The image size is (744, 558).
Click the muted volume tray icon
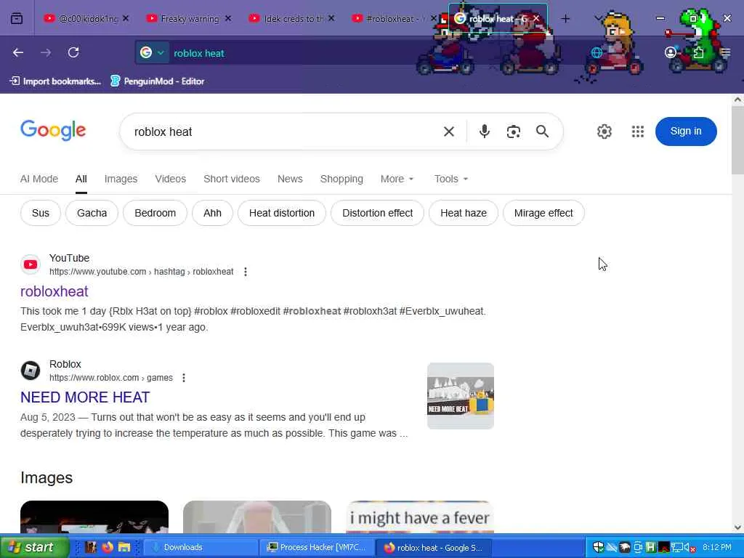(x=688, y=548)
